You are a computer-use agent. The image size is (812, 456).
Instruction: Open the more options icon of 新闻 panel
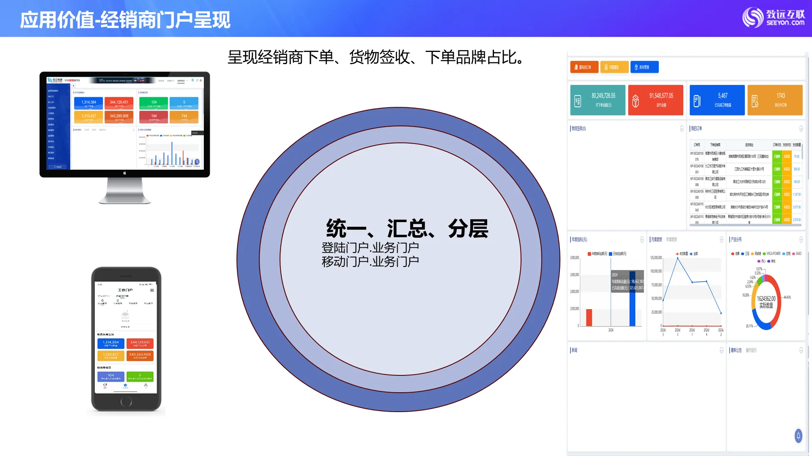tap(721, 350)
